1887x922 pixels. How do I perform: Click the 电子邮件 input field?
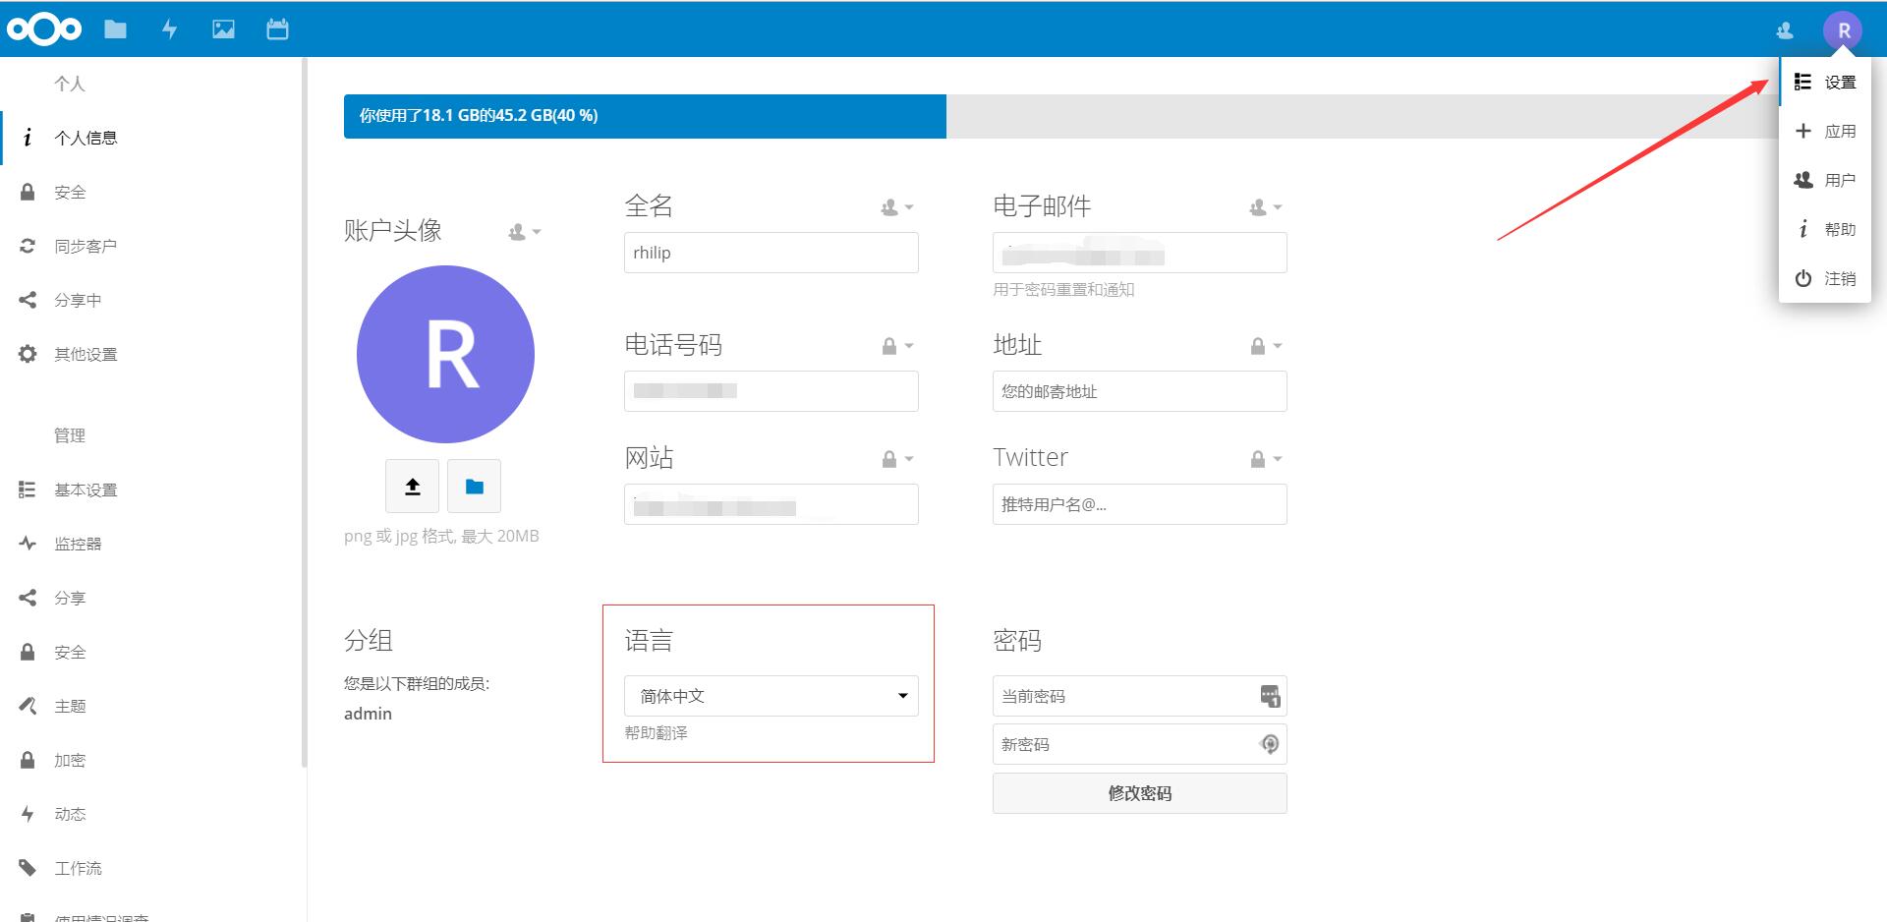point(1140,253)
